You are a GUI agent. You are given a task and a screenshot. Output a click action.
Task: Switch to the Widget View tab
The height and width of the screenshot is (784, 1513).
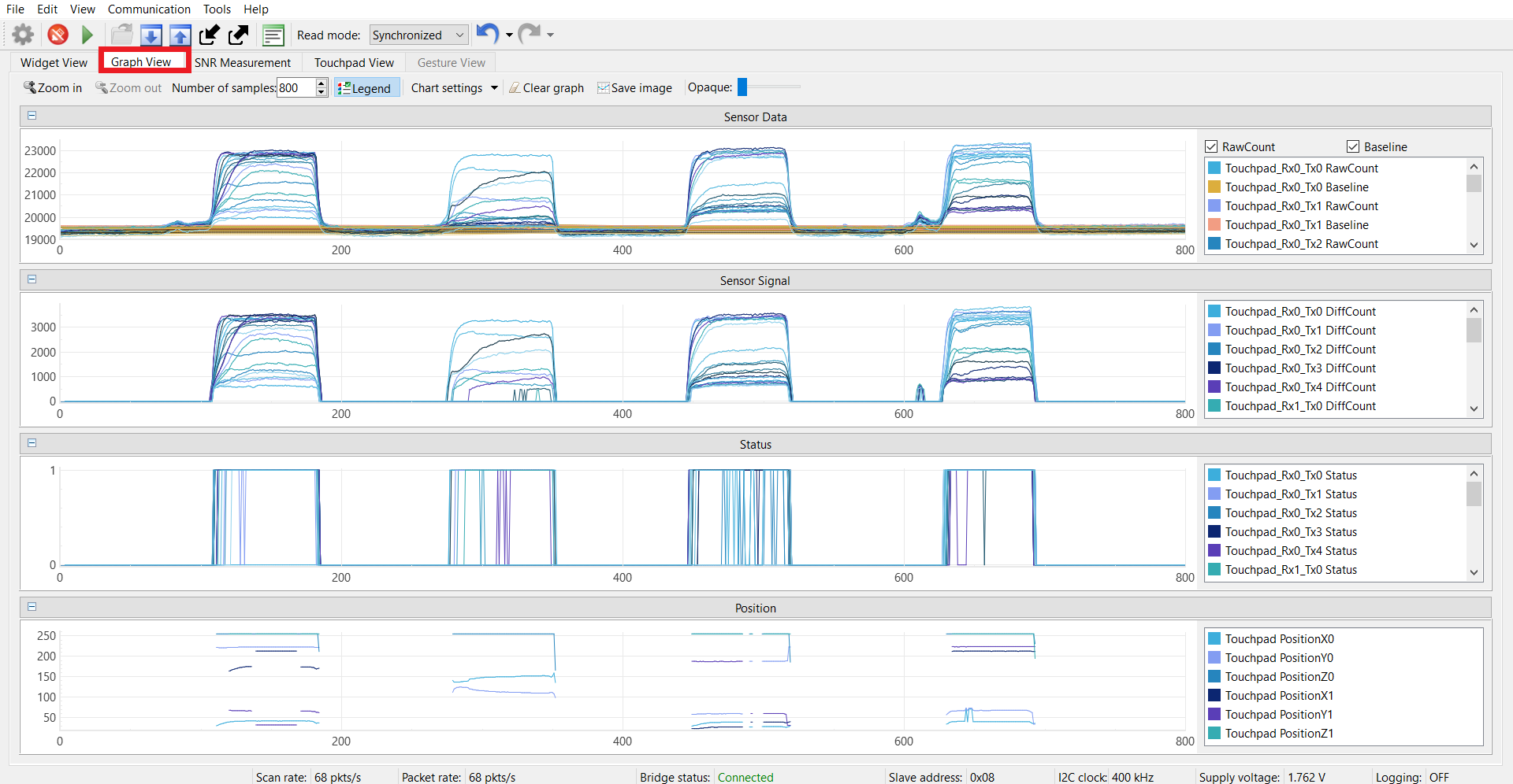click(54, 62)
